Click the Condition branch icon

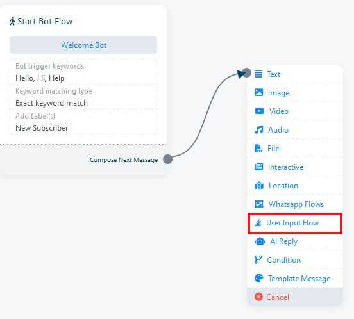[258, 259]
